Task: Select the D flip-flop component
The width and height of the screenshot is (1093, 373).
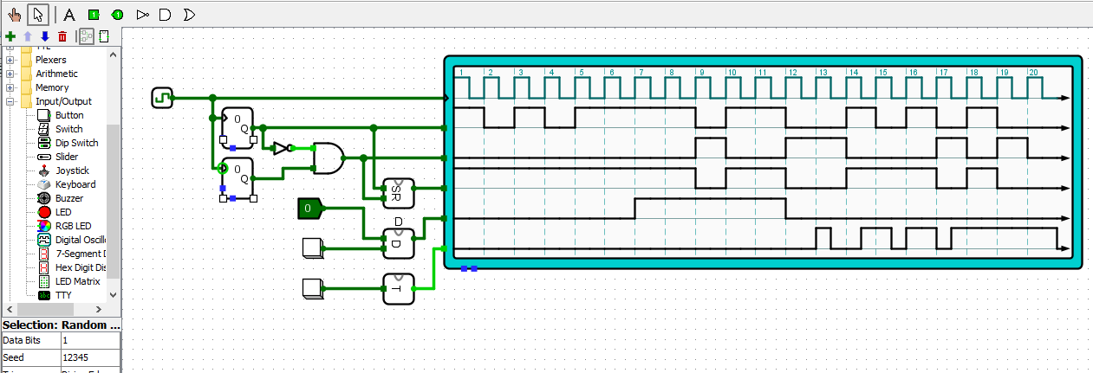Action: [x=399, y=243]
